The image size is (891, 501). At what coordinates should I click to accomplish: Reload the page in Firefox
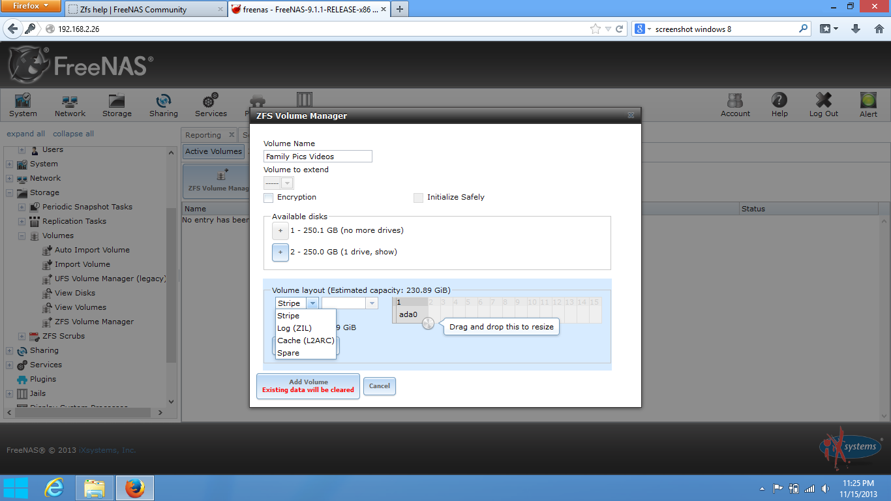(619, 29)
